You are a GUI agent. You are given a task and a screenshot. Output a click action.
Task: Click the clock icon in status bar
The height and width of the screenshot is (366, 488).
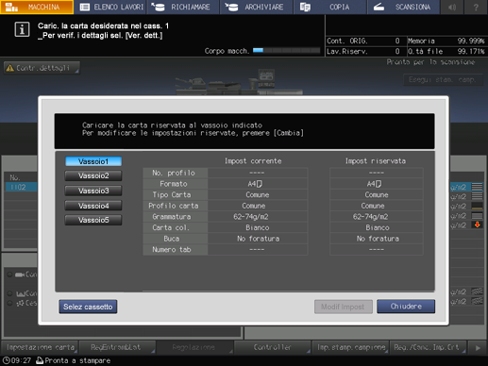point(7,360)
